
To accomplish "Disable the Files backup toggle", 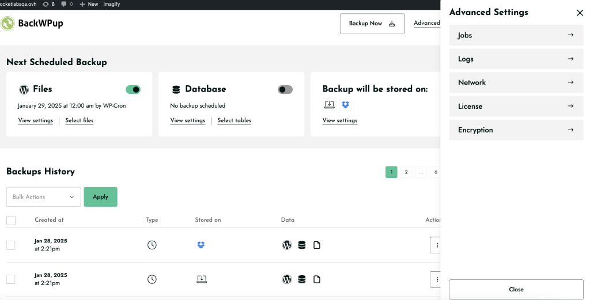I will [133, 89].
